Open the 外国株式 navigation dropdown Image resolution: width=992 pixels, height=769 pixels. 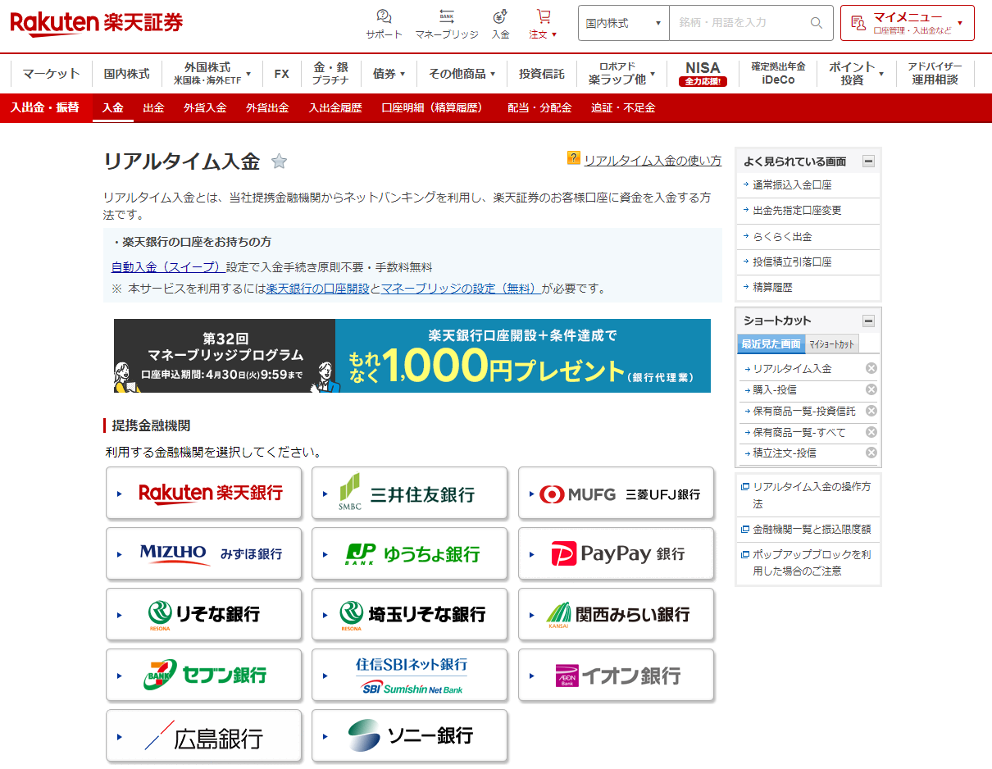point(212,73)
